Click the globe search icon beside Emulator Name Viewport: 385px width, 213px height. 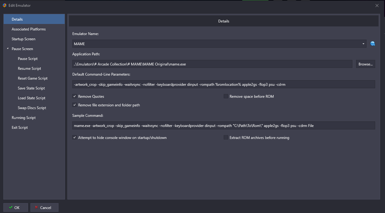pyautogui.click(x=372, y=44)
